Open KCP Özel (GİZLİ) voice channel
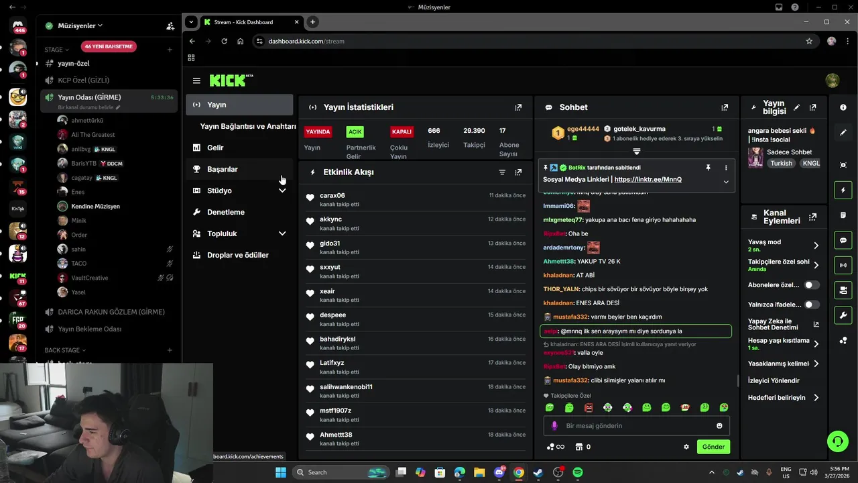858x483 pixels. tap(109, 80)
